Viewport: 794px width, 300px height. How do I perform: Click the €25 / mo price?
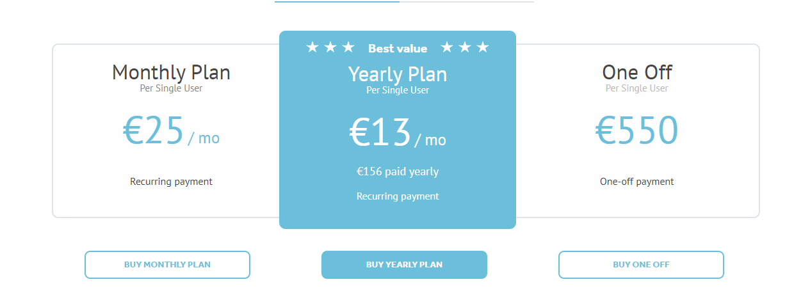coord(171,131)
